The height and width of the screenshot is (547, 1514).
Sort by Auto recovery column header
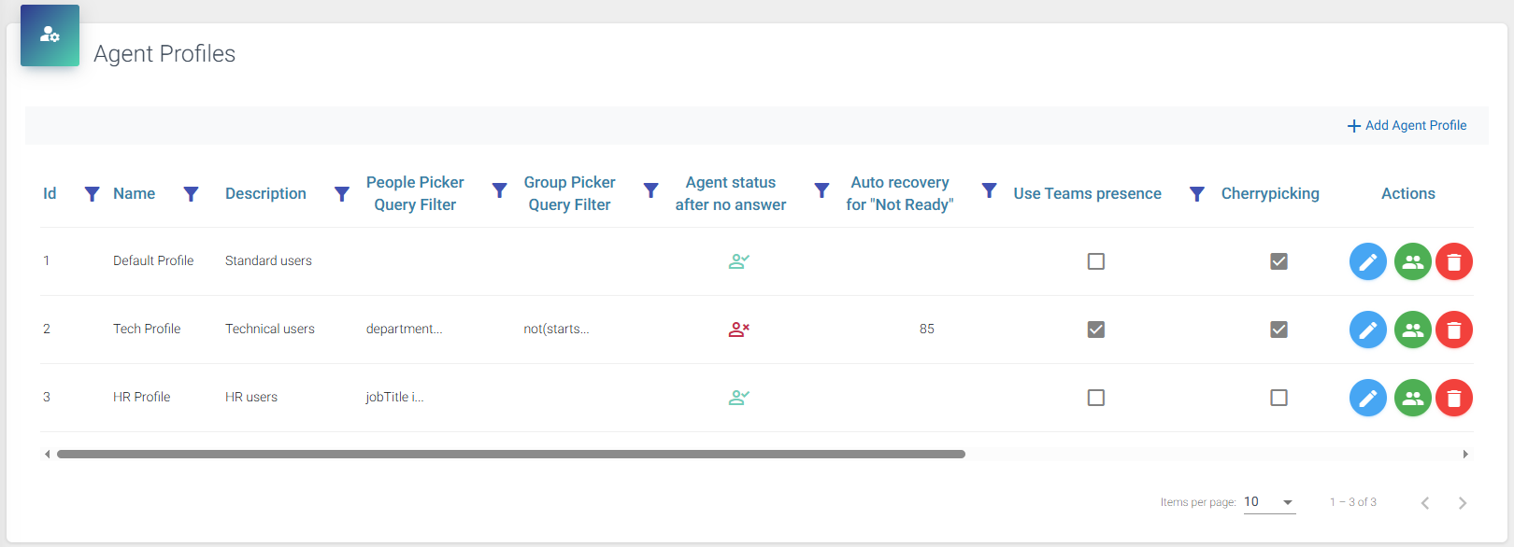(899, 193)
